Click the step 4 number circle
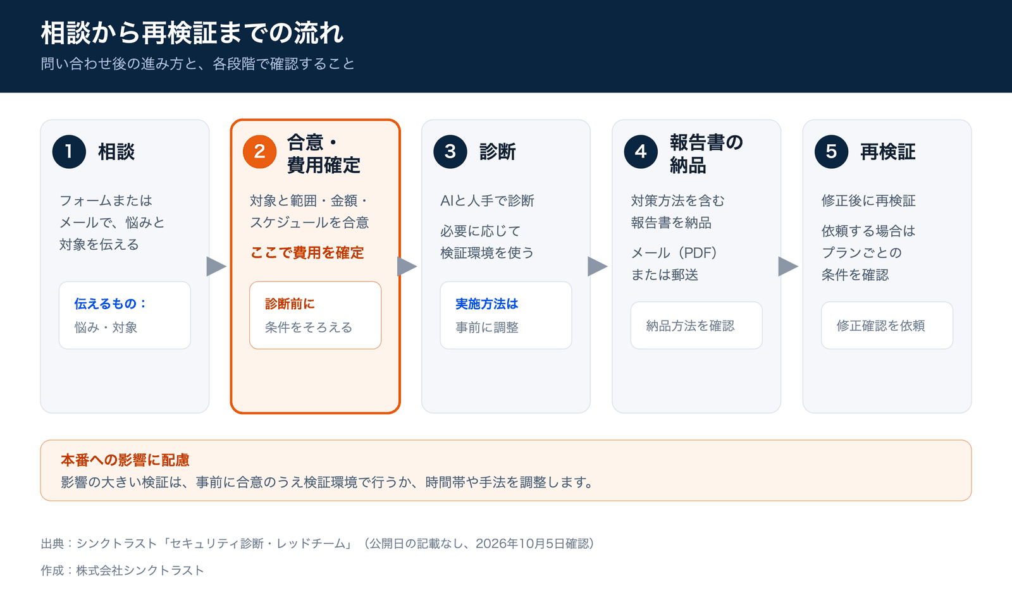The width and height of the screenshot is (1012, 607). [x=641, y=152]
